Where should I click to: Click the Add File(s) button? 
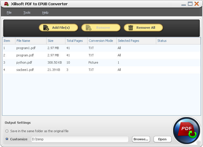(58, 28)
